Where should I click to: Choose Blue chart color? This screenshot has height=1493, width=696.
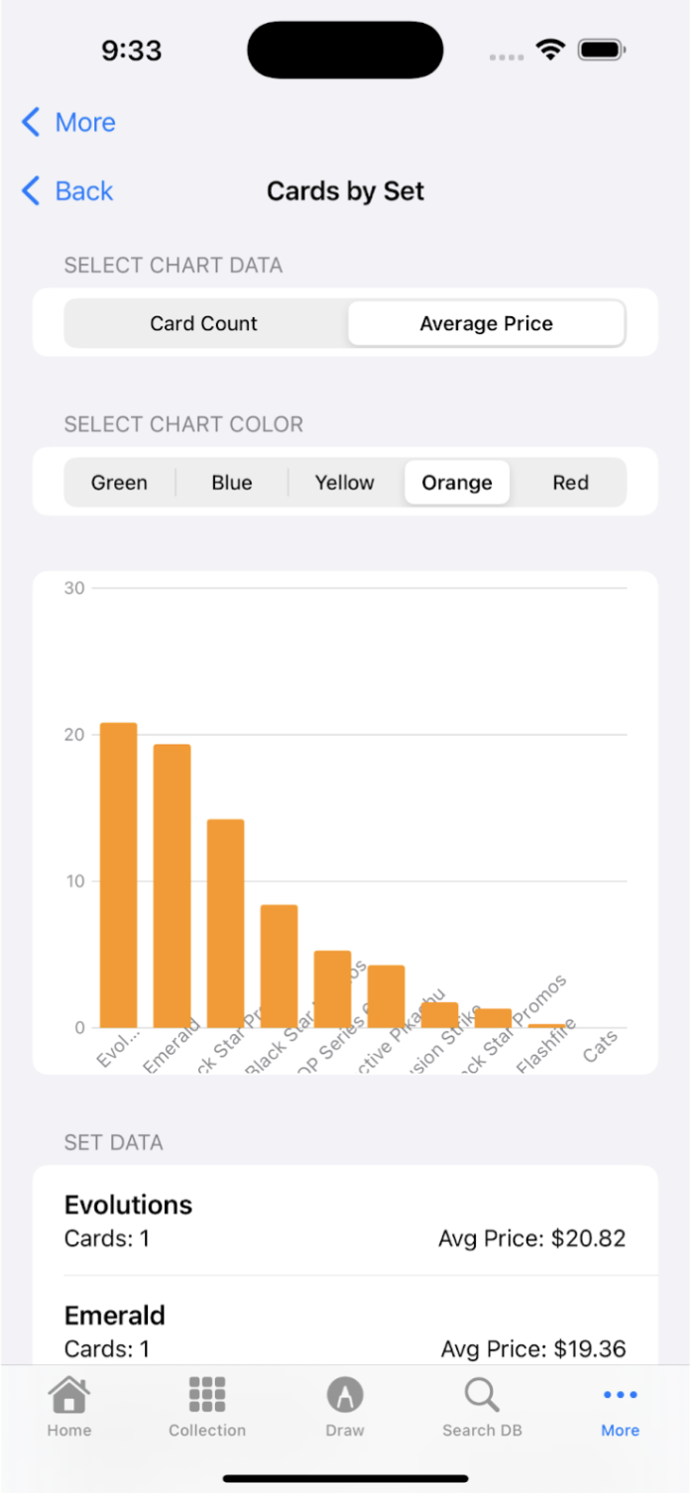232,483
